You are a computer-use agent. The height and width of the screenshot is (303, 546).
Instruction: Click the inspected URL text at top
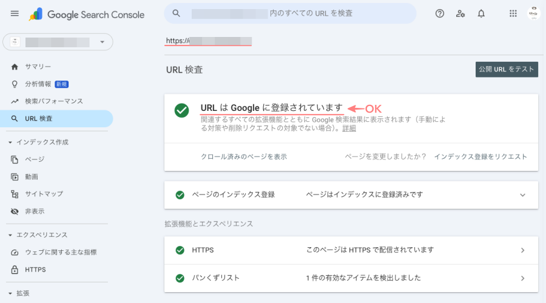[x=209, y=41]
